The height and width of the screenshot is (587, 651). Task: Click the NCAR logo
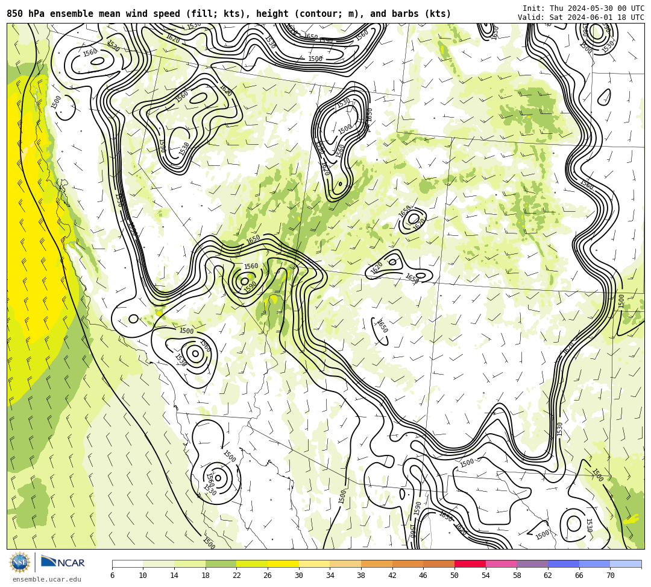63,562
